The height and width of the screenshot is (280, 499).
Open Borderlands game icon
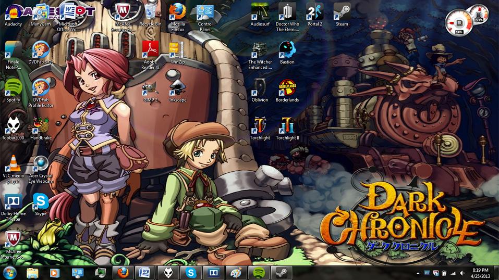coord(287,91)
